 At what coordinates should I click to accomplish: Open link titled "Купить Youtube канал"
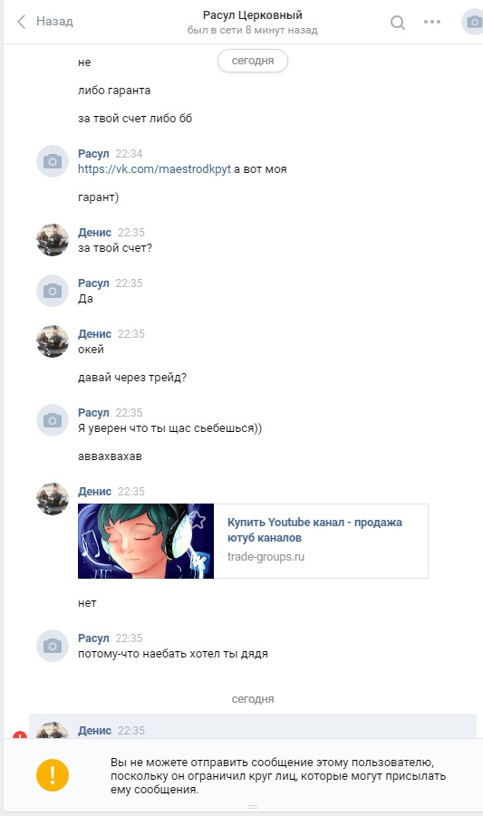point(314,530)
